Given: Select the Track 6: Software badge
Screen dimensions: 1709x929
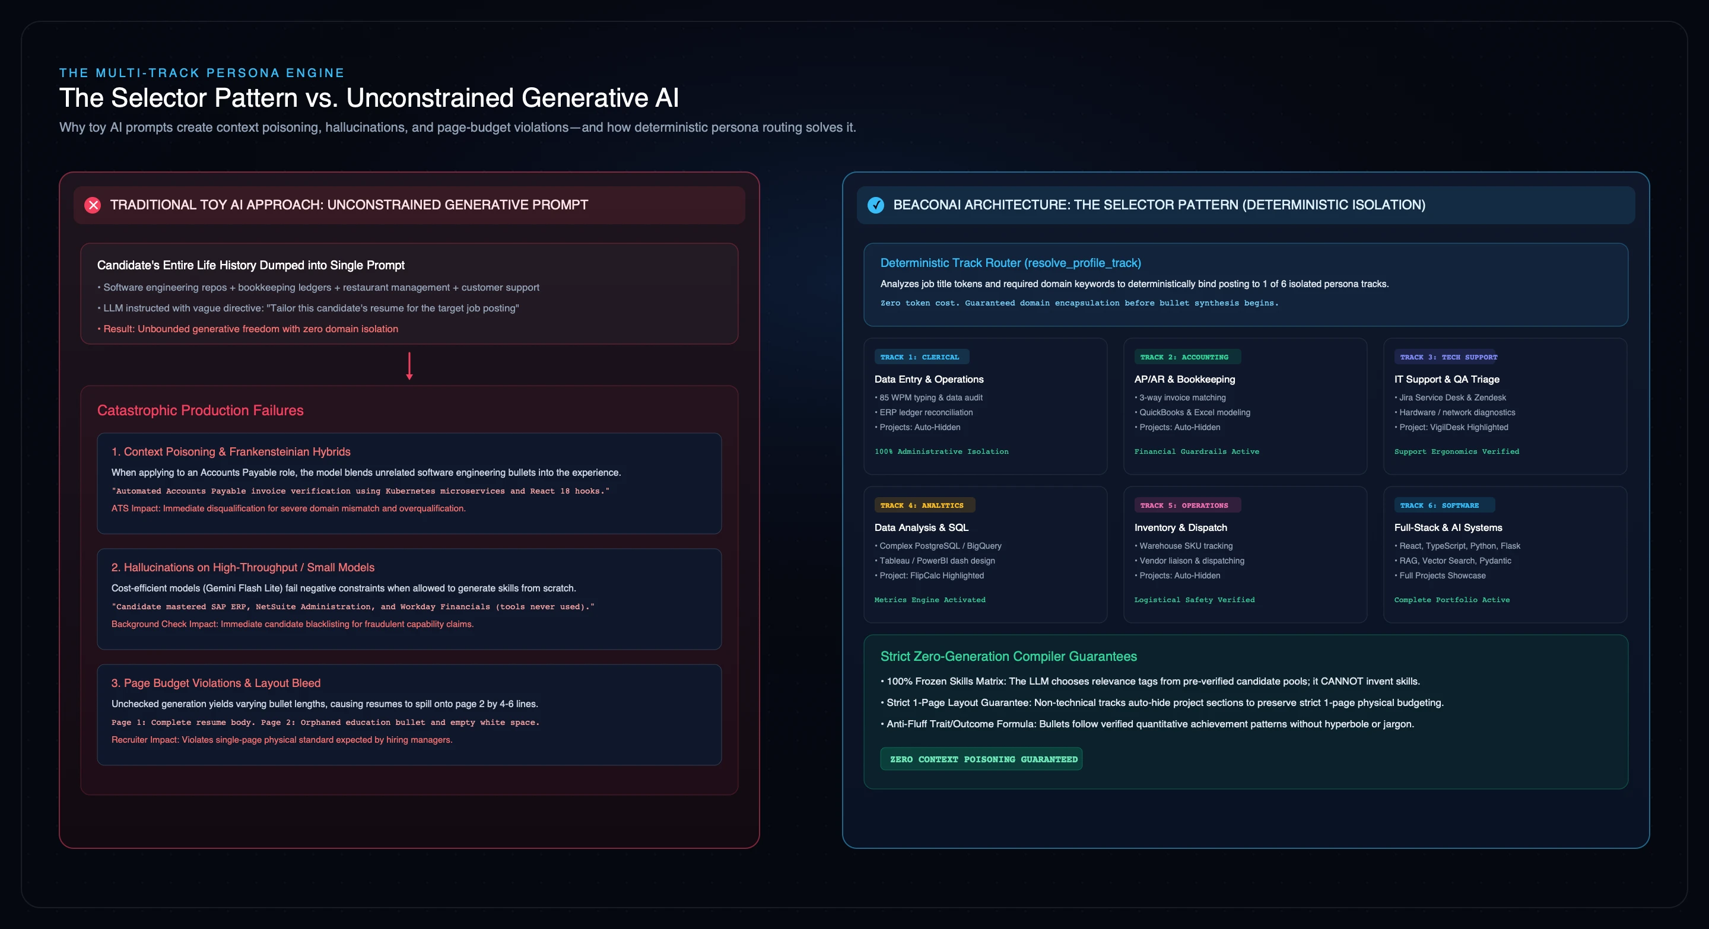Looking at the screenshot, I should [1444, 505].
